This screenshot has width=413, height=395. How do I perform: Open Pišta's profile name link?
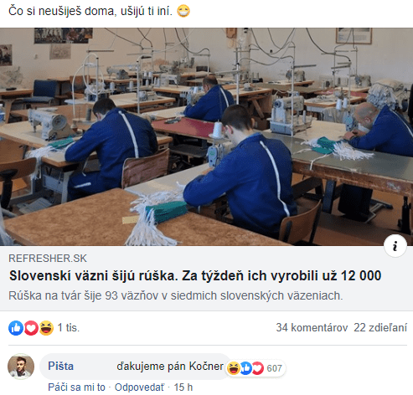pyautogui.click(x=60, y=366)
